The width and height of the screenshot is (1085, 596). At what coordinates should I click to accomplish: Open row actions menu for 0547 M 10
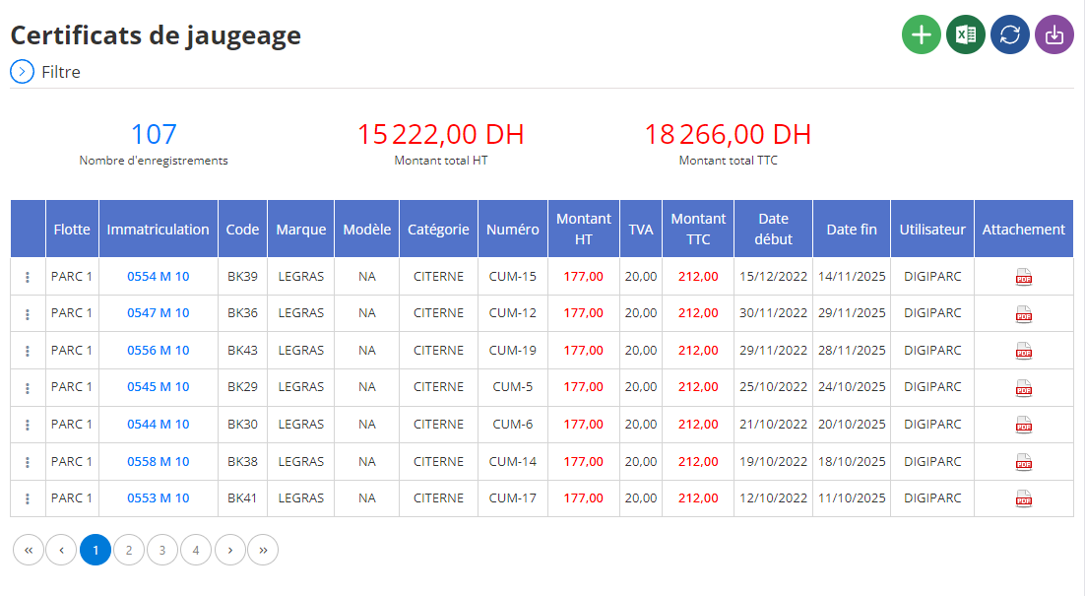tap(28, 313)
